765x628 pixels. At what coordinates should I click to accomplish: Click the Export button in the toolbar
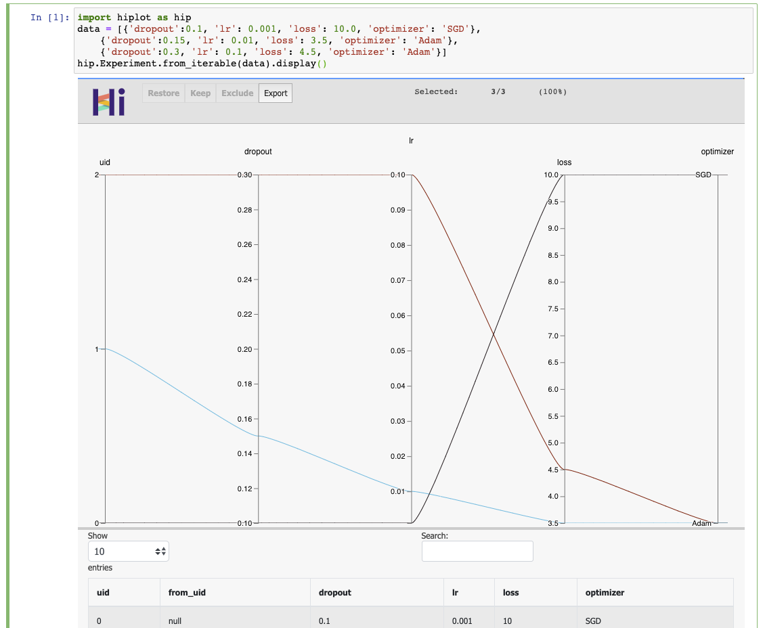click(x=275, y=93)
